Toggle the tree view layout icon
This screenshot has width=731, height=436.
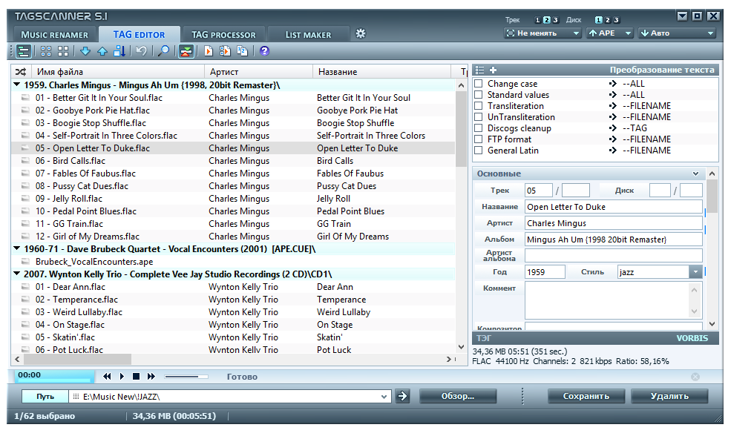click(23, 51)
